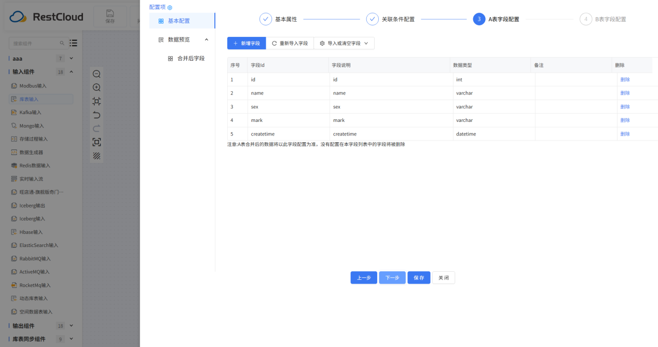Image resolution: width=658 pixels, height=347 pixels.
Task: Toggle the grid display icon
Action: (97, 155)
